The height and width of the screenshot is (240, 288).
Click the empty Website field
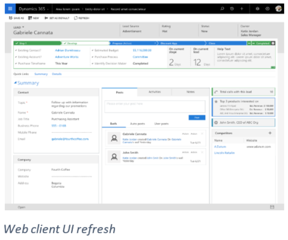pos(72,177)
